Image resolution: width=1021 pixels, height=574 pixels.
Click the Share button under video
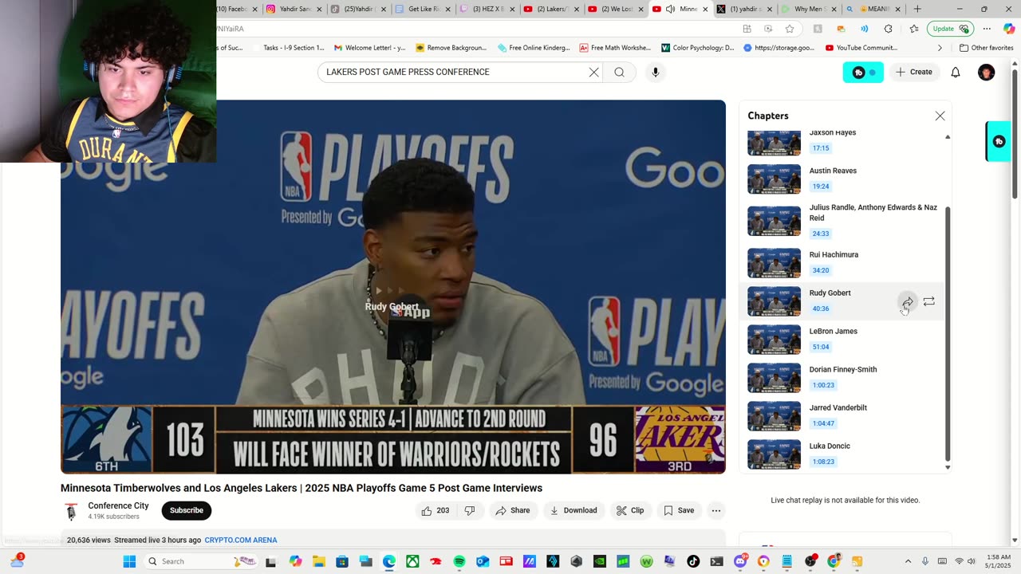point(512,510)
